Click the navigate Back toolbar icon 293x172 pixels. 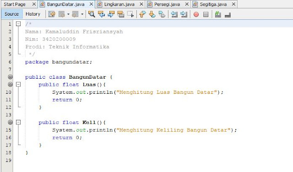point(62,14)
